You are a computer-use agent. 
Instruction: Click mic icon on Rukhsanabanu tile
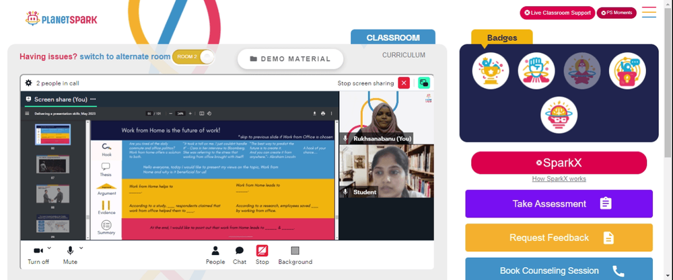[x=345, y=139]
